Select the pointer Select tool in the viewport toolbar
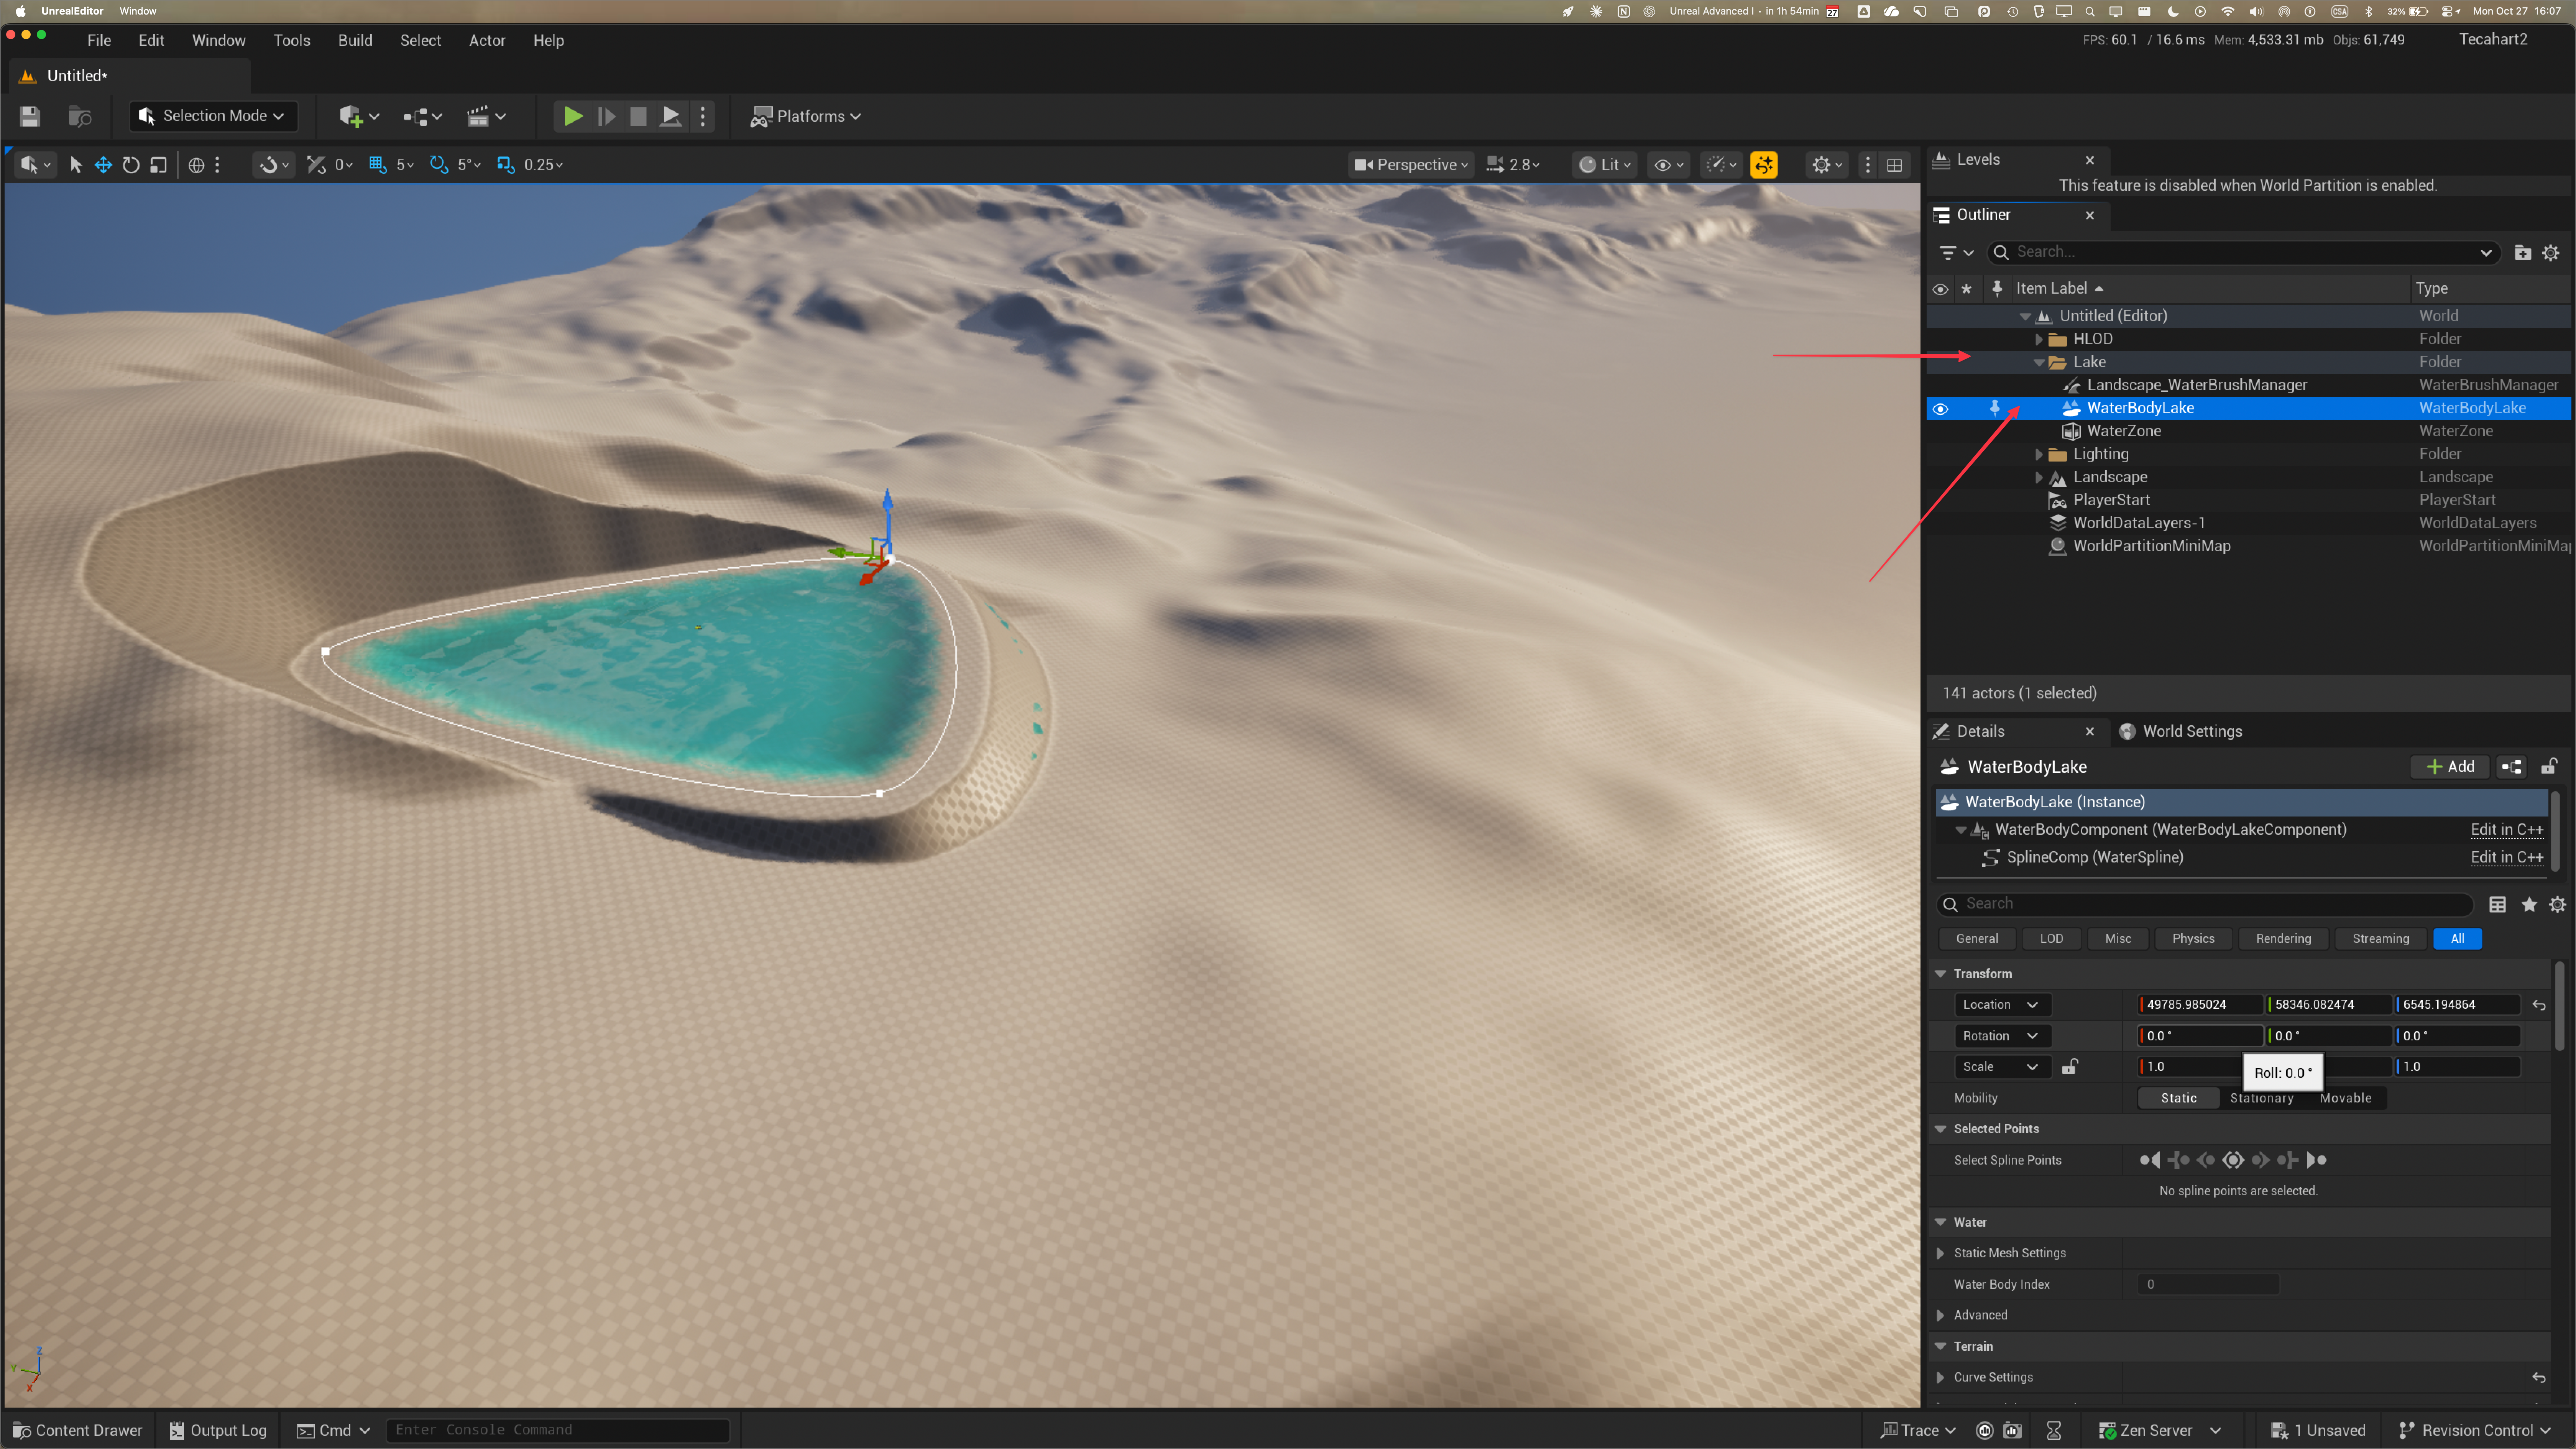 76,165
